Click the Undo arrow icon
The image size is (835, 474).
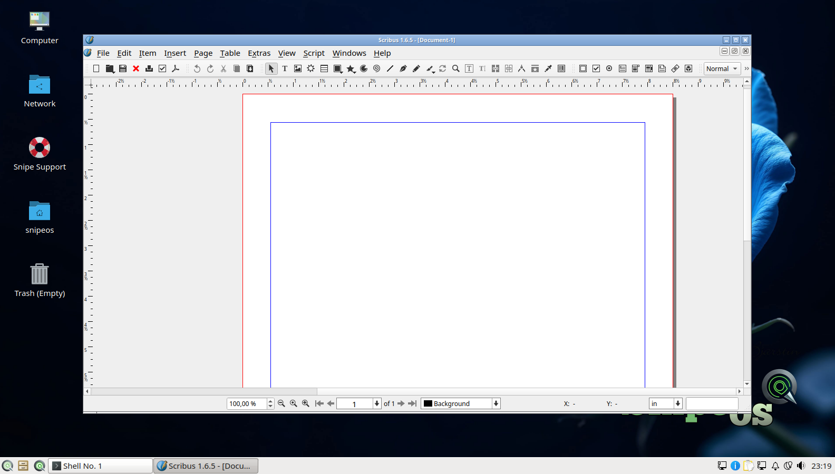pyautogui.click(x=197, y=68)
